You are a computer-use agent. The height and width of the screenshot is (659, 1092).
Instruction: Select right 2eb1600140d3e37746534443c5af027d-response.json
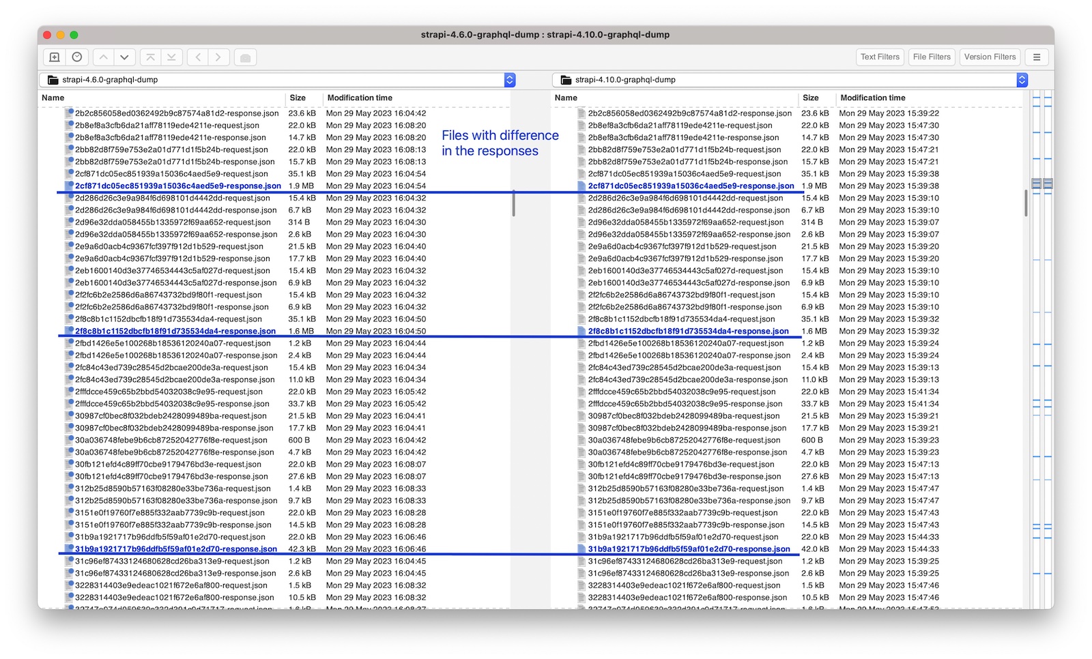(x=689, y=282)
